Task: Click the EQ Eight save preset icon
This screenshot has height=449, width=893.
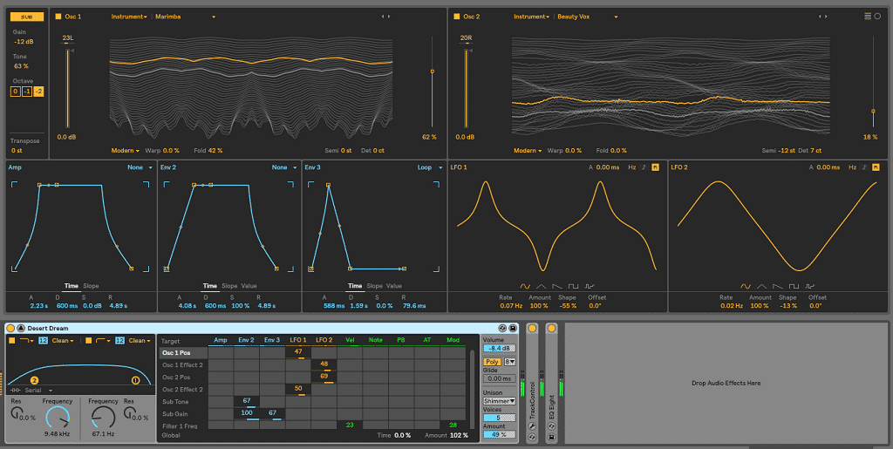Action: pyautogui.click(x=551, y=437)
